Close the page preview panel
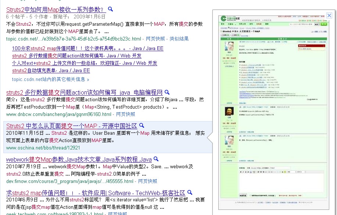The image size is (337, 215). pos(329,15)
